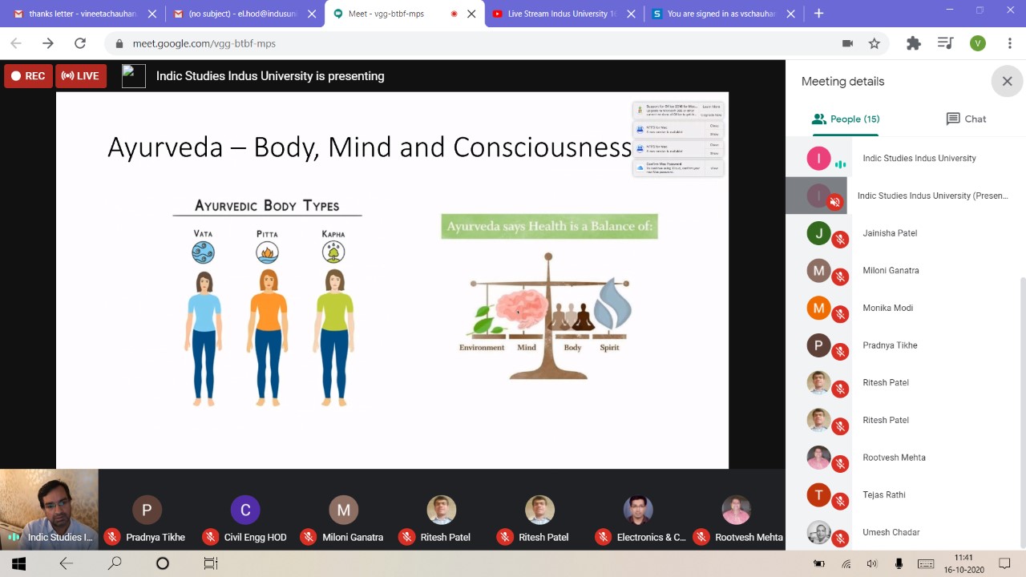This screenshot has height=577, width=1026.
Task: Open the Live Stream Indus University browser tab
Action: [562, 14]
